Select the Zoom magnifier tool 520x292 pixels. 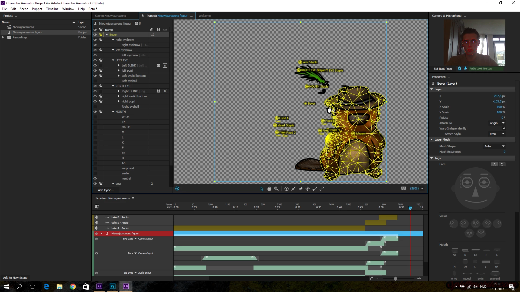(276, 189)
